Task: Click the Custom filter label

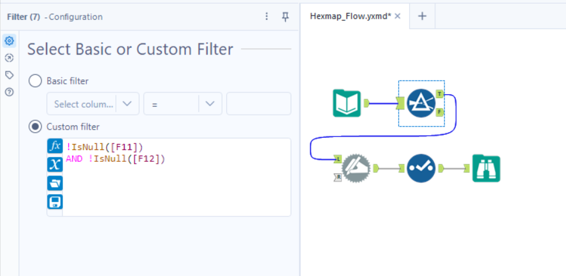Action: coord(73,127)
